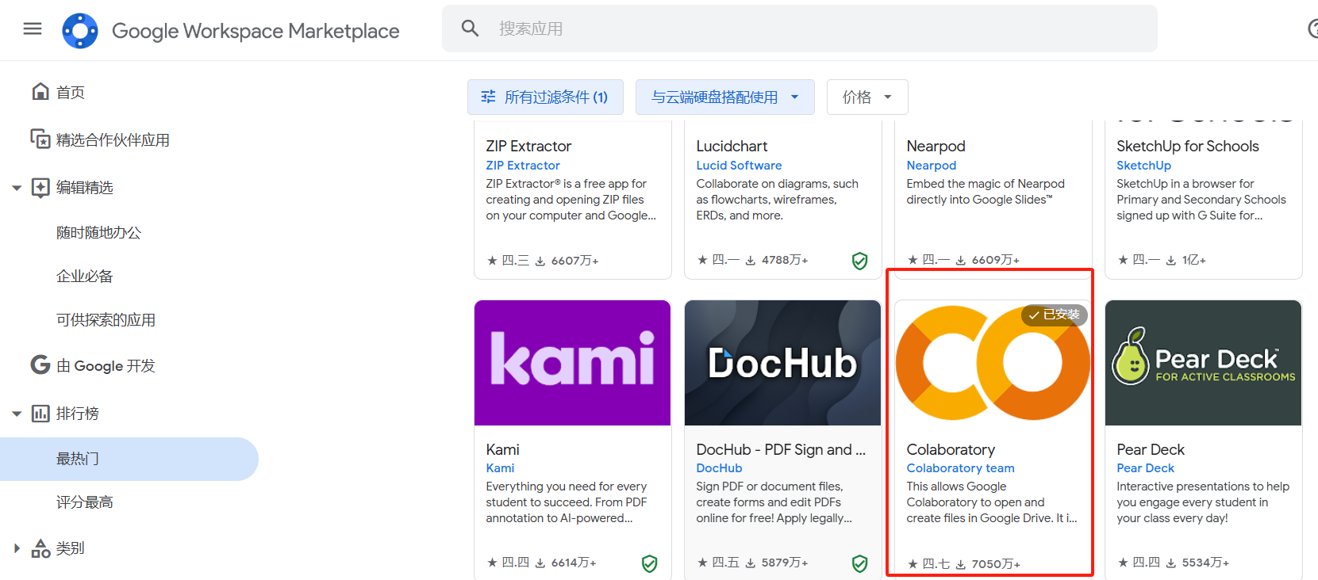This screenshot has height=580, width=1318.
Task: Click the 排行榜 chart icon
Action: [x=40, y=413]
